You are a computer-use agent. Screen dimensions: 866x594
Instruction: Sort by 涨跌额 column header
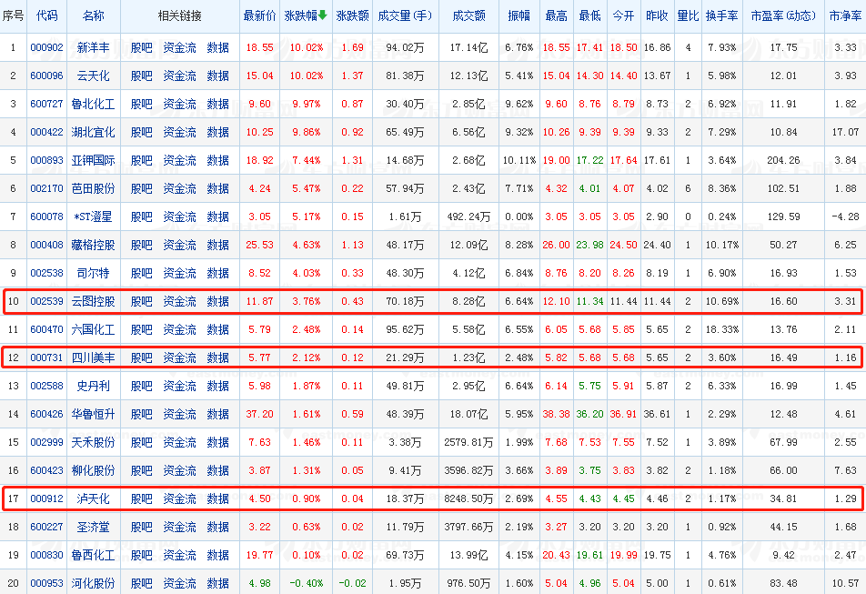352,16
